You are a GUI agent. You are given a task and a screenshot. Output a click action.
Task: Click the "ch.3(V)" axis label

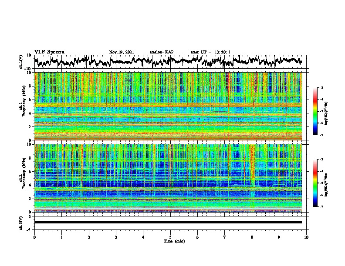21,223
